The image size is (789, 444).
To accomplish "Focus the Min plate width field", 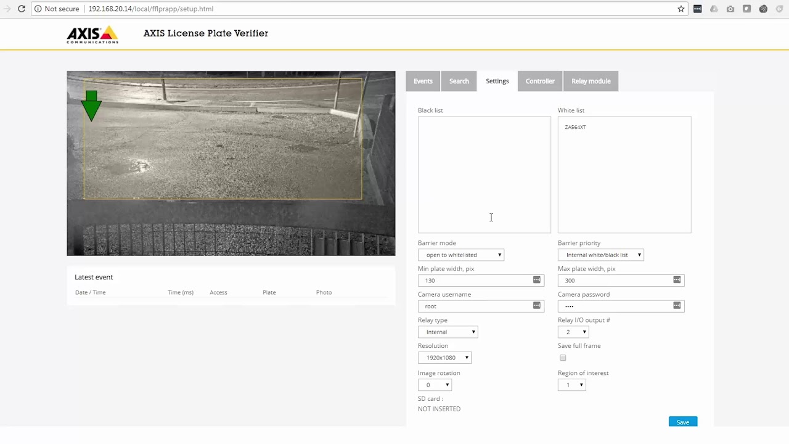I will [x=481, y=280].
